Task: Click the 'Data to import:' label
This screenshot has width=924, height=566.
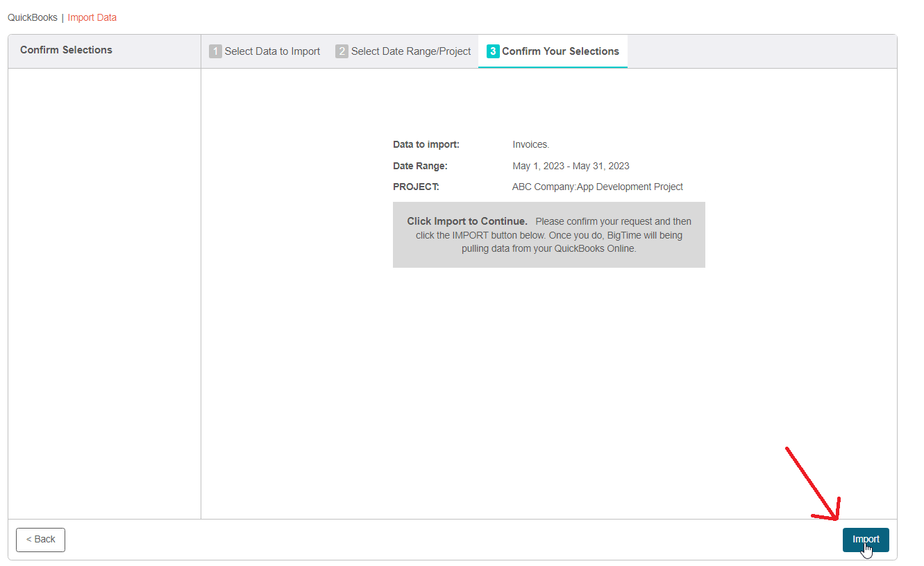Action: [426, 145]
